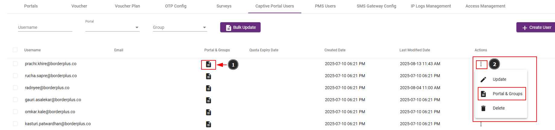Tick the checkbox for prachi.khire@borderplus.co
This screenshot has height=130, width=555.
(x=15, y=64)
